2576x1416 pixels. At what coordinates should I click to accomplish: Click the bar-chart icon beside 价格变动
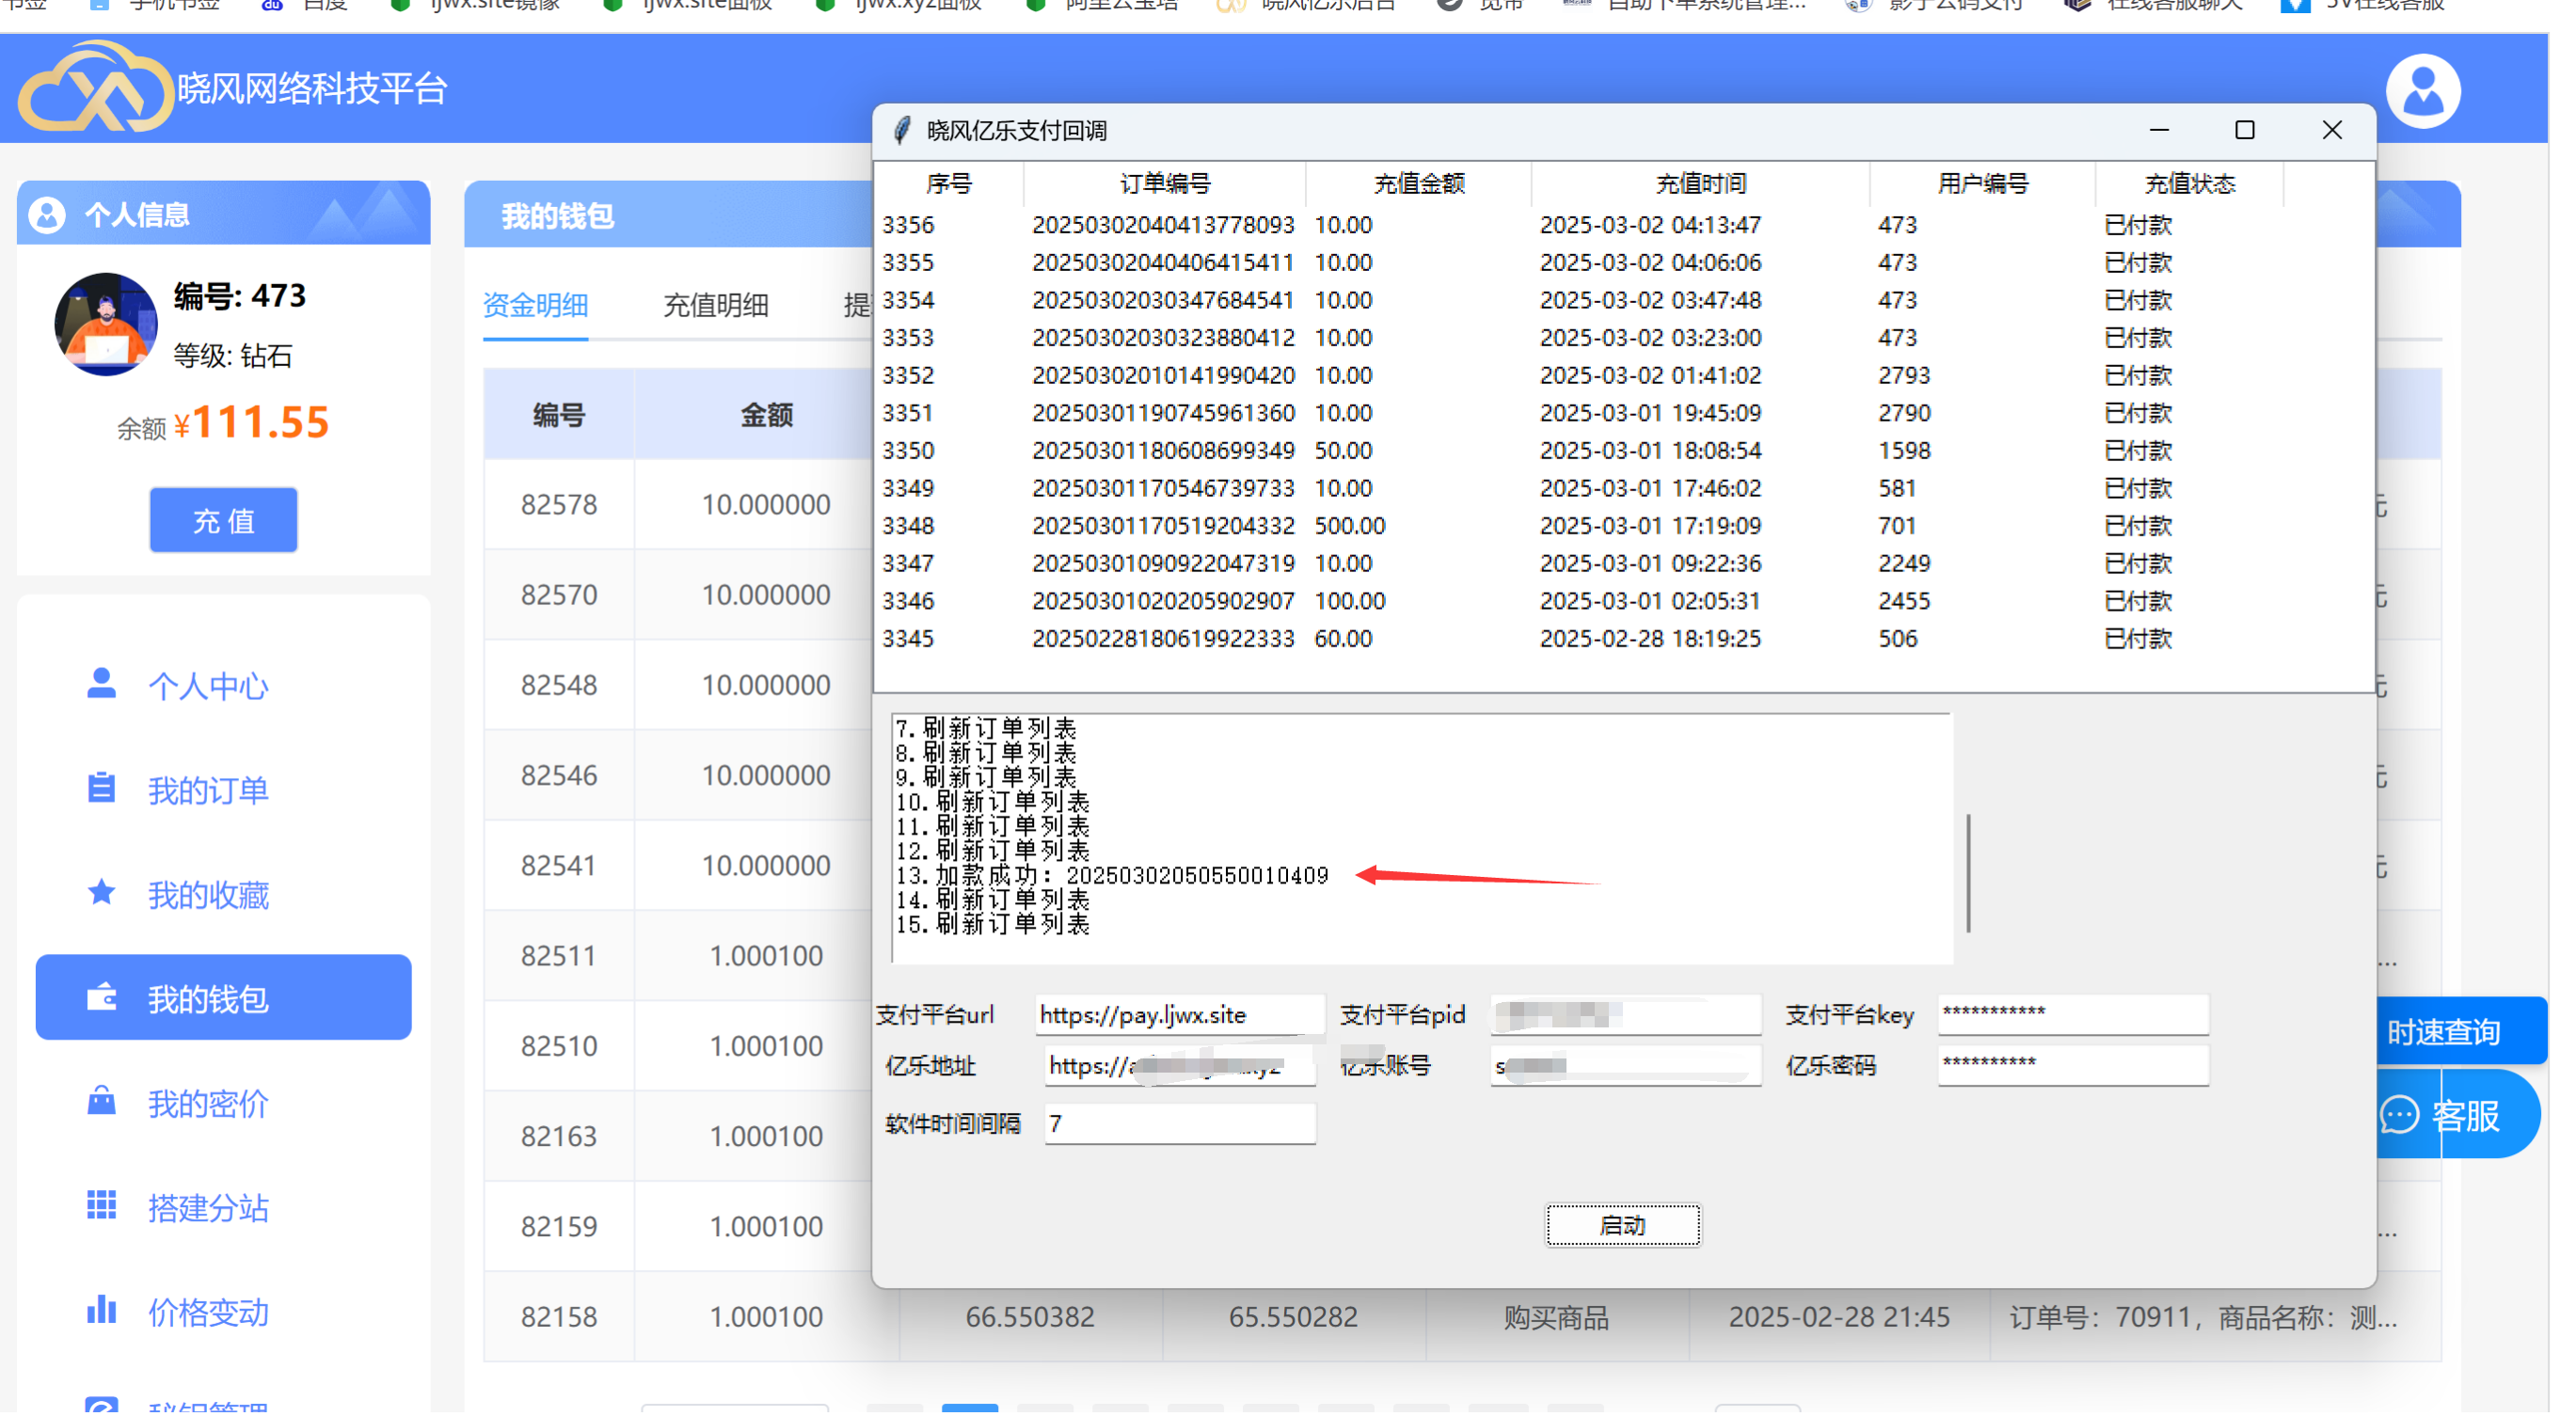(101, 1310)
